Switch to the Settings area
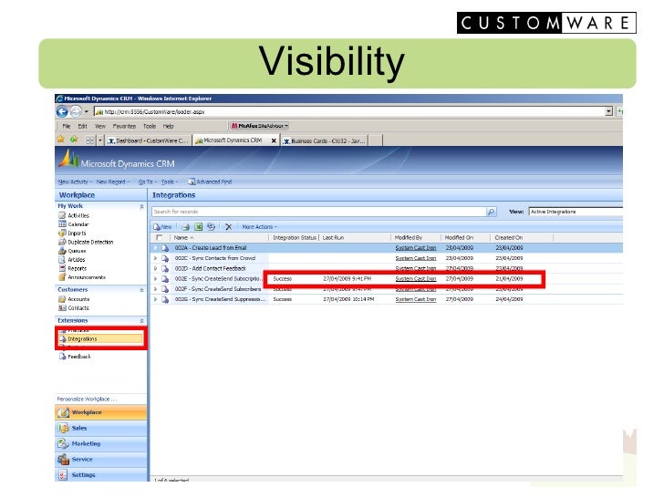The width and height of the screenshot is (664, 498). click(x=100, y=474)
